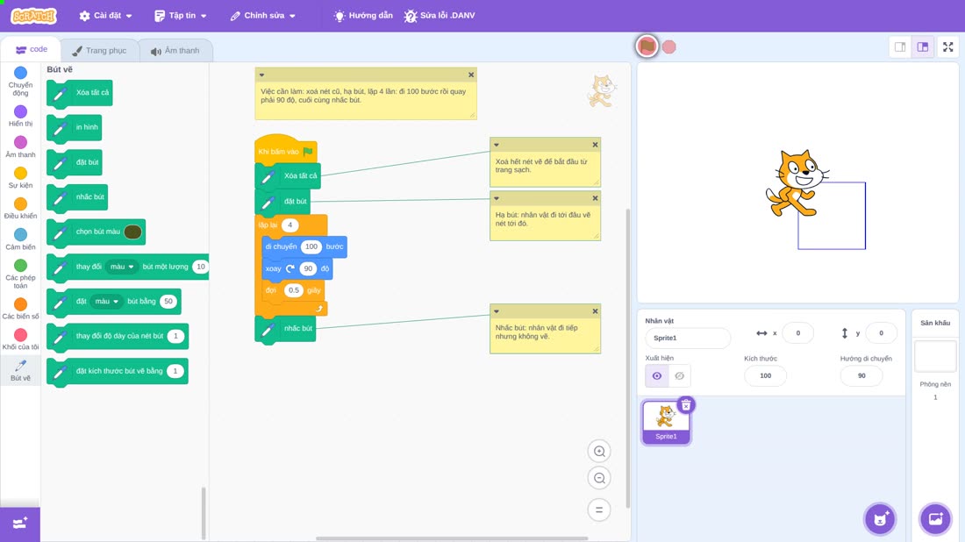Screen dimensions: 965x542
Task: Click the Sửa lỗi .DANV button
Action: [440, 16]
